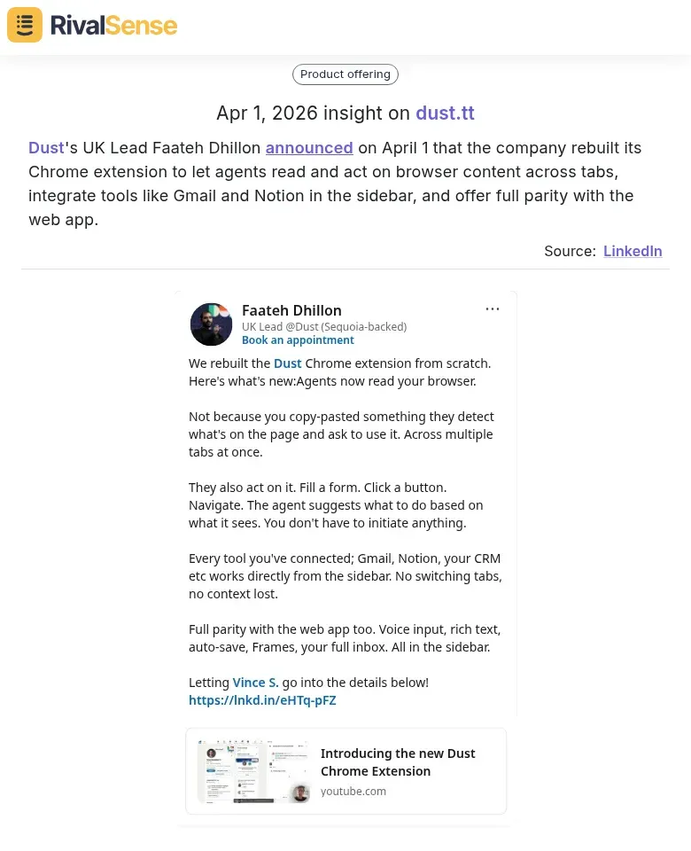Click the youtube.com attribution text
The image size is (691, 851).
pos(353,791)
